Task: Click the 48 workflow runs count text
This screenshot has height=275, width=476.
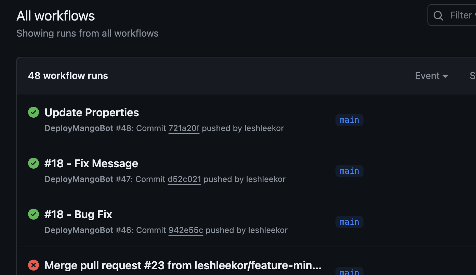Action: coord(68,76)
